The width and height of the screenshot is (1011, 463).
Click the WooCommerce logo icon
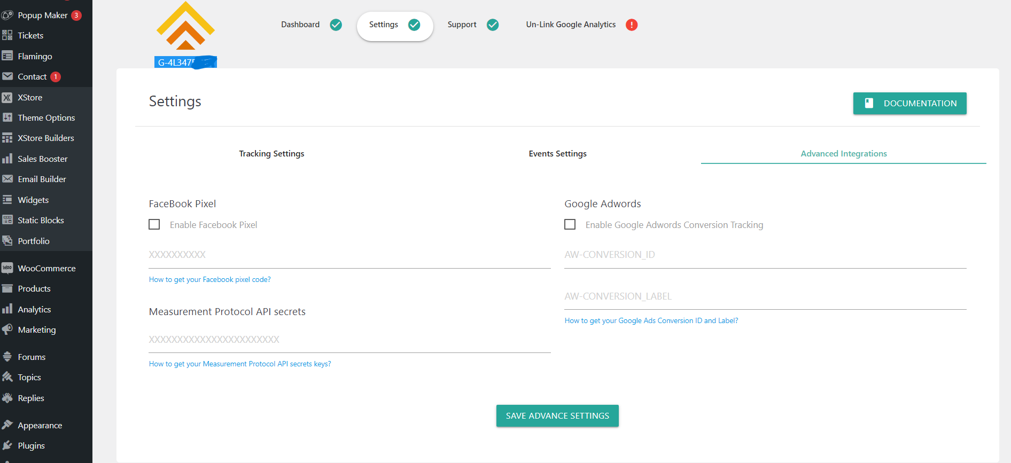click(x=7, y=268)
